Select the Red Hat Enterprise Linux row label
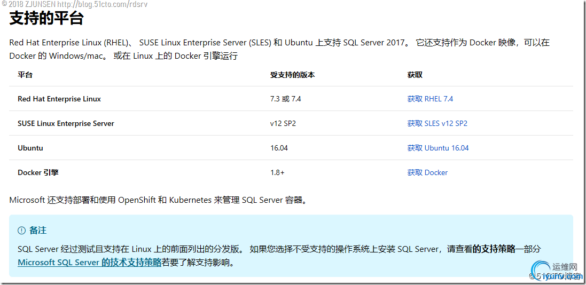 pyautogui.click(x=59, y=99)
